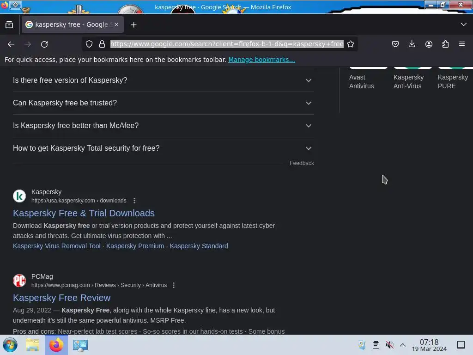Viewport: 473px width, 355px height.
Task: Open the tracking protection shield icon
Action: pos(89,44)
